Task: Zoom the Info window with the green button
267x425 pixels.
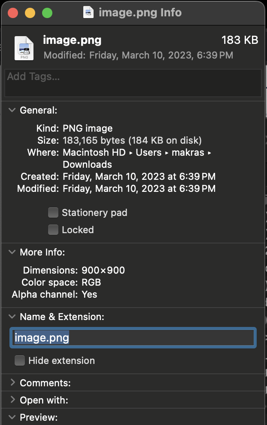Action: pos(47,13)
